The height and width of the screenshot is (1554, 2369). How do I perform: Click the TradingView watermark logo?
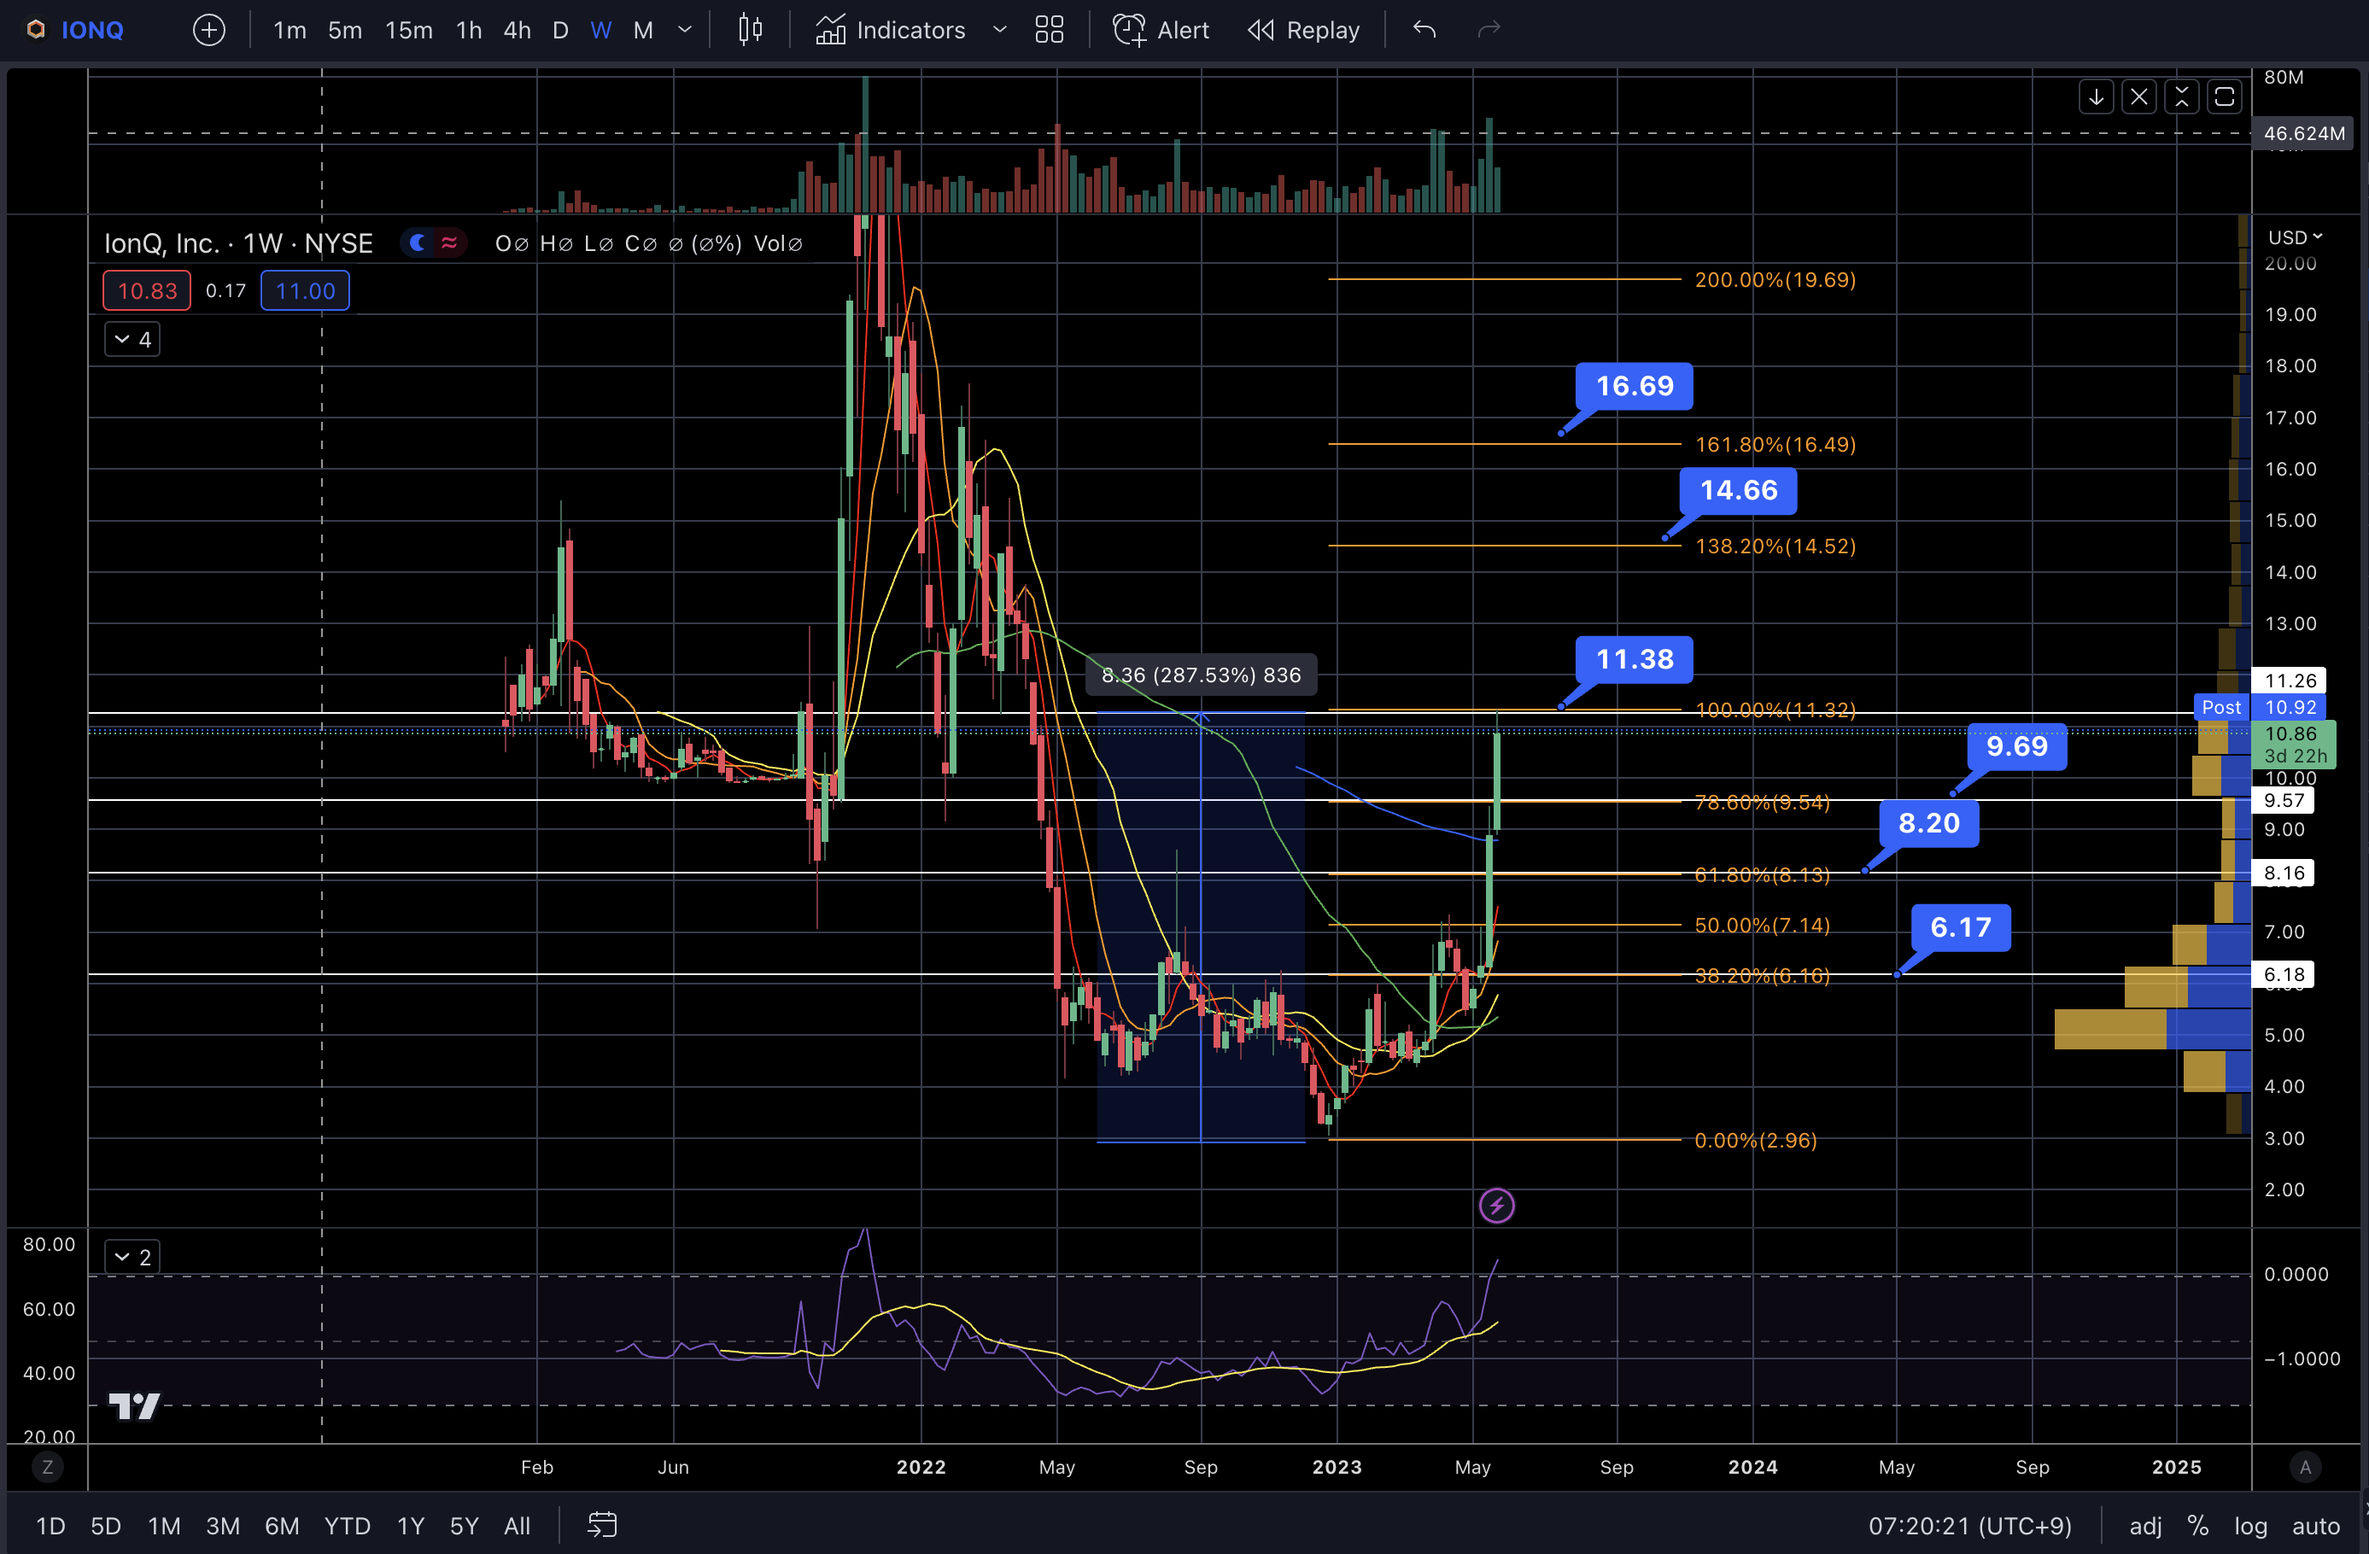tap(134, 1406)
